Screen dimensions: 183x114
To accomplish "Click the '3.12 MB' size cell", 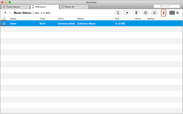I will coord(120,23).
